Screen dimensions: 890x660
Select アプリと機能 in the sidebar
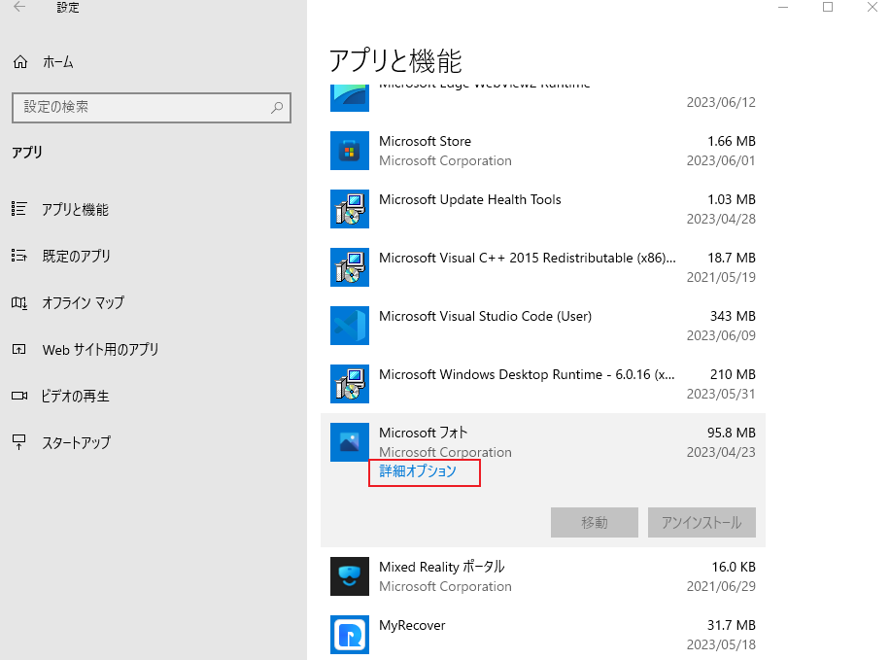75,210
